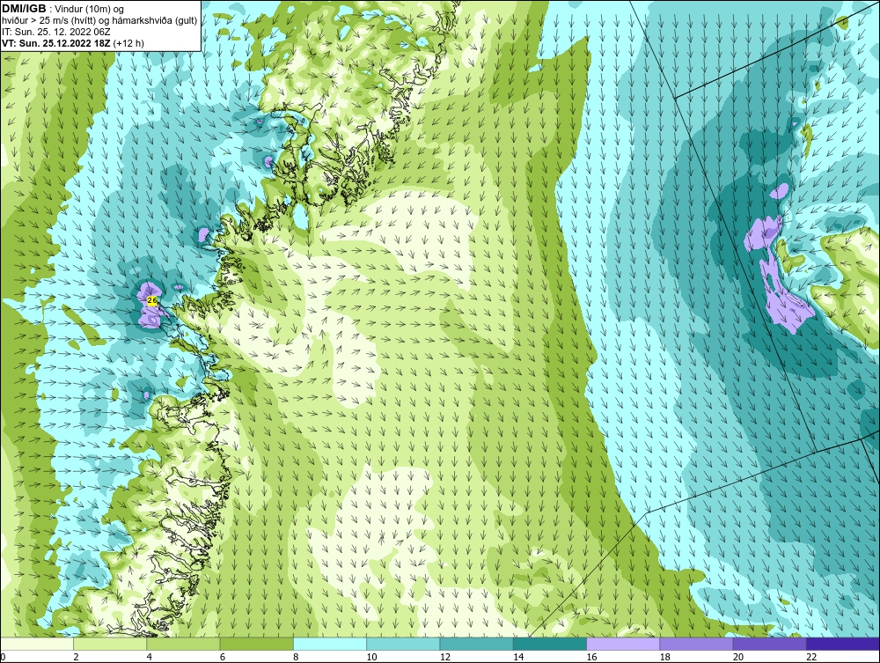This screenshot has height=663, width=880.
Task: Select the 20–22 m/s legend color swatch
Action: [769, 644]
